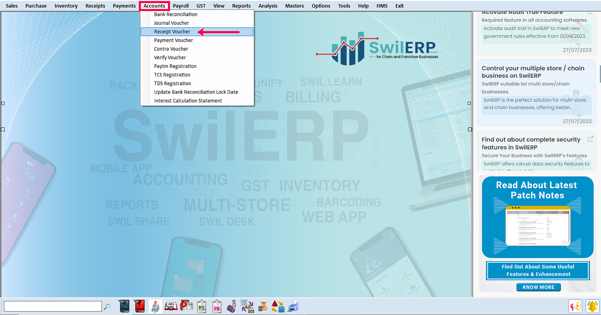Screen dimensions: 601x315
Task: Select Bank Reconciliation from Accounts menu
Action: tap(197, 14)
